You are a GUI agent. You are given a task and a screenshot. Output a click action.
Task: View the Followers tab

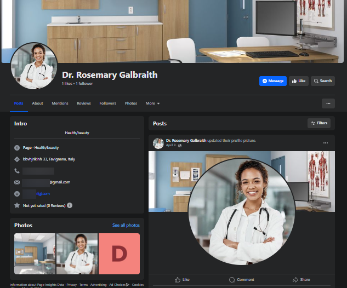pyautogui.click(x=108, y=103)
